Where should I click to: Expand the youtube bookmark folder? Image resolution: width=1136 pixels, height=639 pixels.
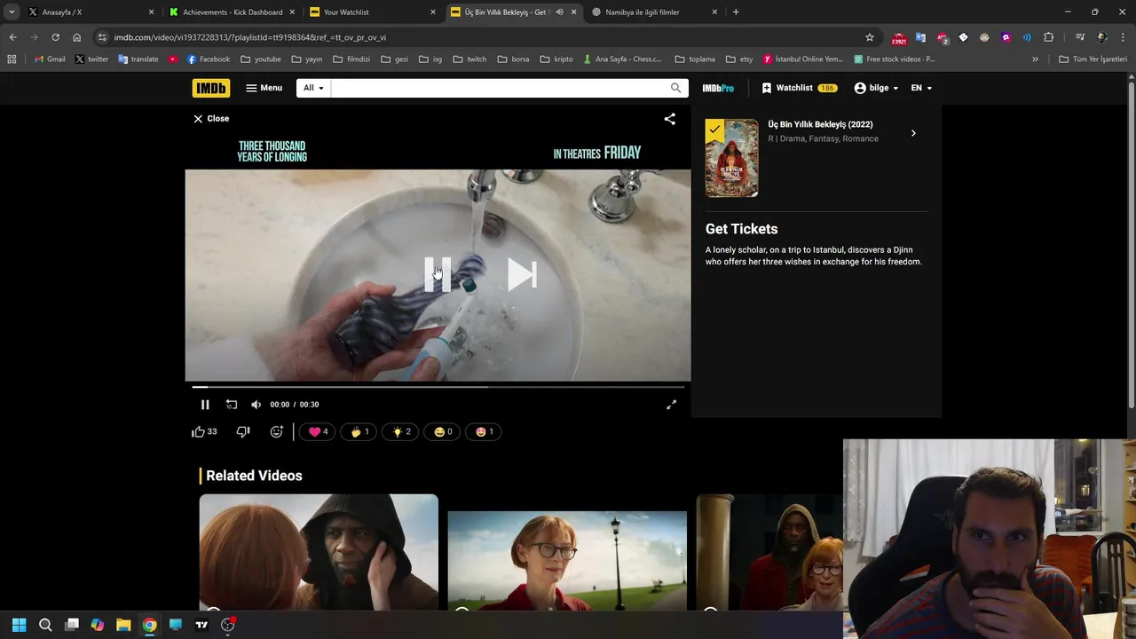pyautogui.click(x=261, y=59)
